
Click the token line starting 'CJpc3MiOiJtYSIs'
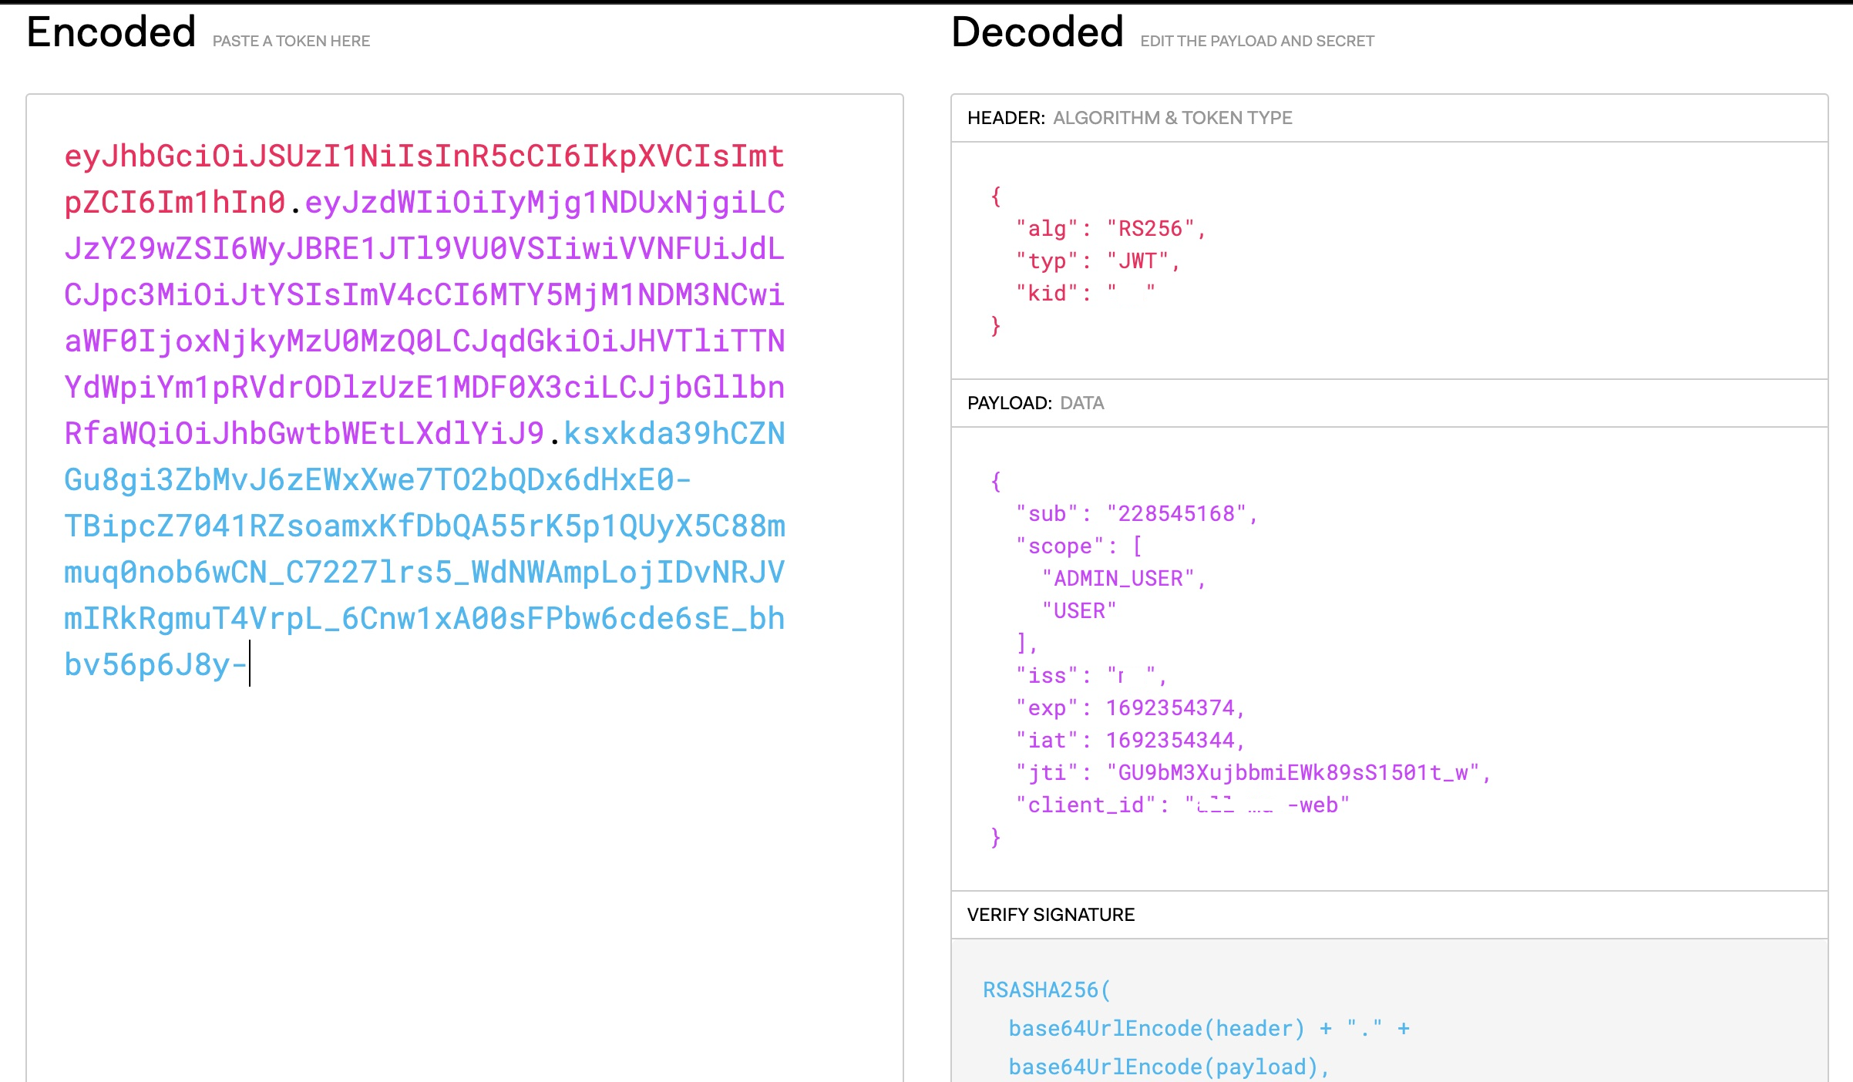point(424,295)
